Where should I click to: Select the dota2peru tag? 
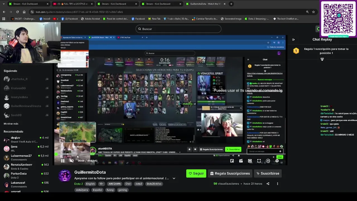pos(82,190)
